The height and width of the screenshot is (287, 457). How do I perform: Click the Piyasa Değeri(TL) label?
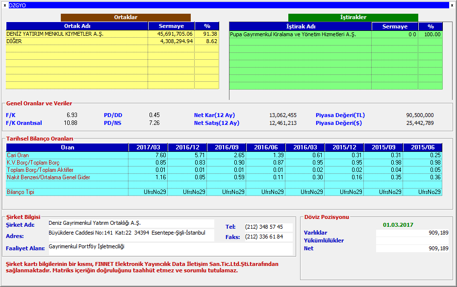(x=340, y=115)
